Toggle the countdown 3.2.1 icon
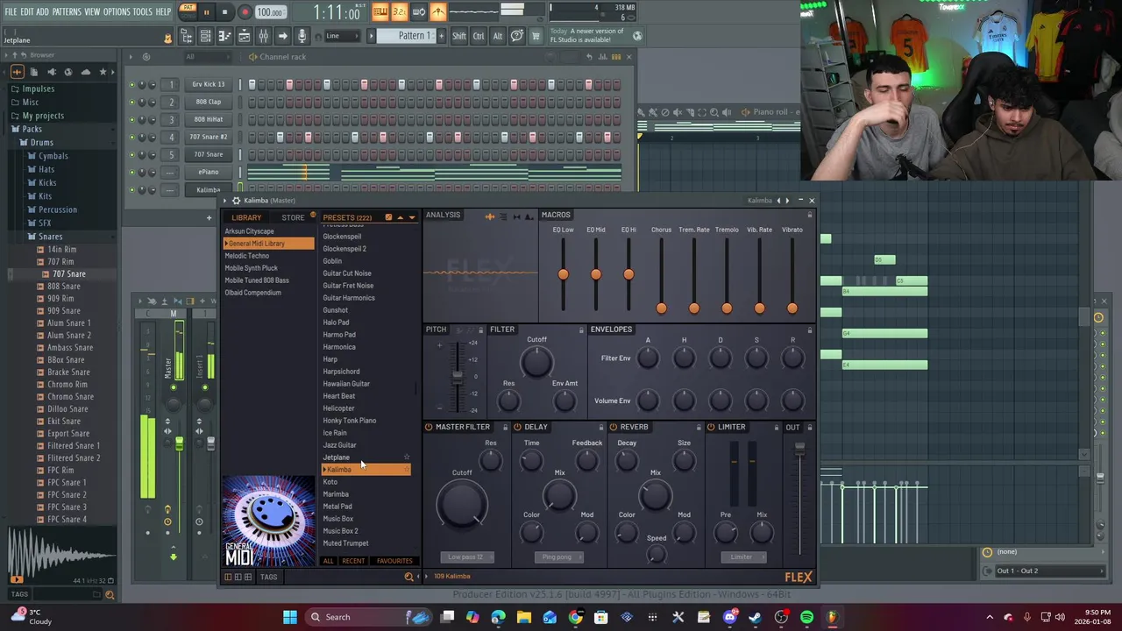Screen dimensions: 1122x631 pyautogui.click(x=400, y=11)
